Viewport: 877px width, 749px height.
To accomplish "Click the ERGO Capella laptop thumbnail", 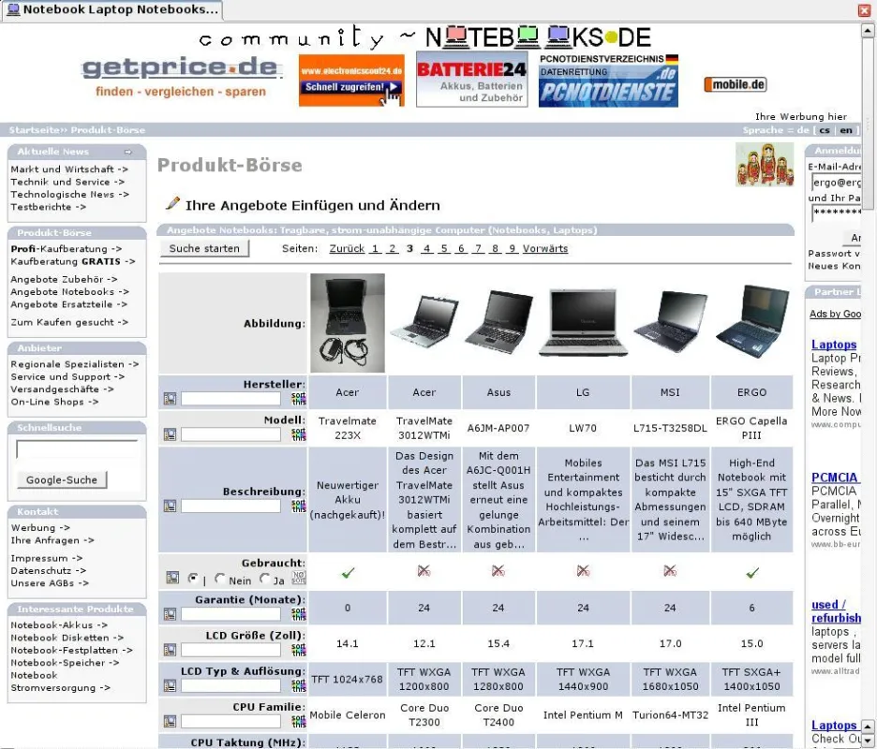I will 752,321.
